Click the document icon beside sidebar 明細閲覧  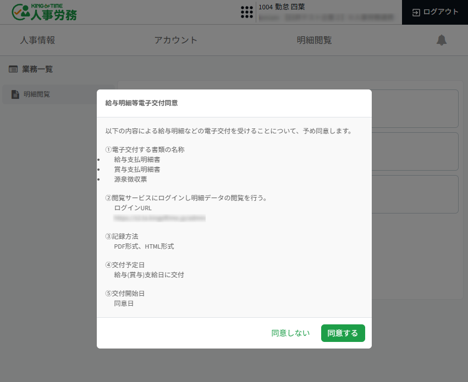click(15, 94)
